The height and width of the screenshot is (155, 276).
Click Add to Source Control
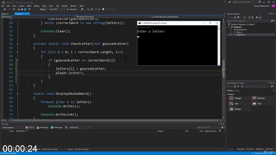(x=263, y=153)
